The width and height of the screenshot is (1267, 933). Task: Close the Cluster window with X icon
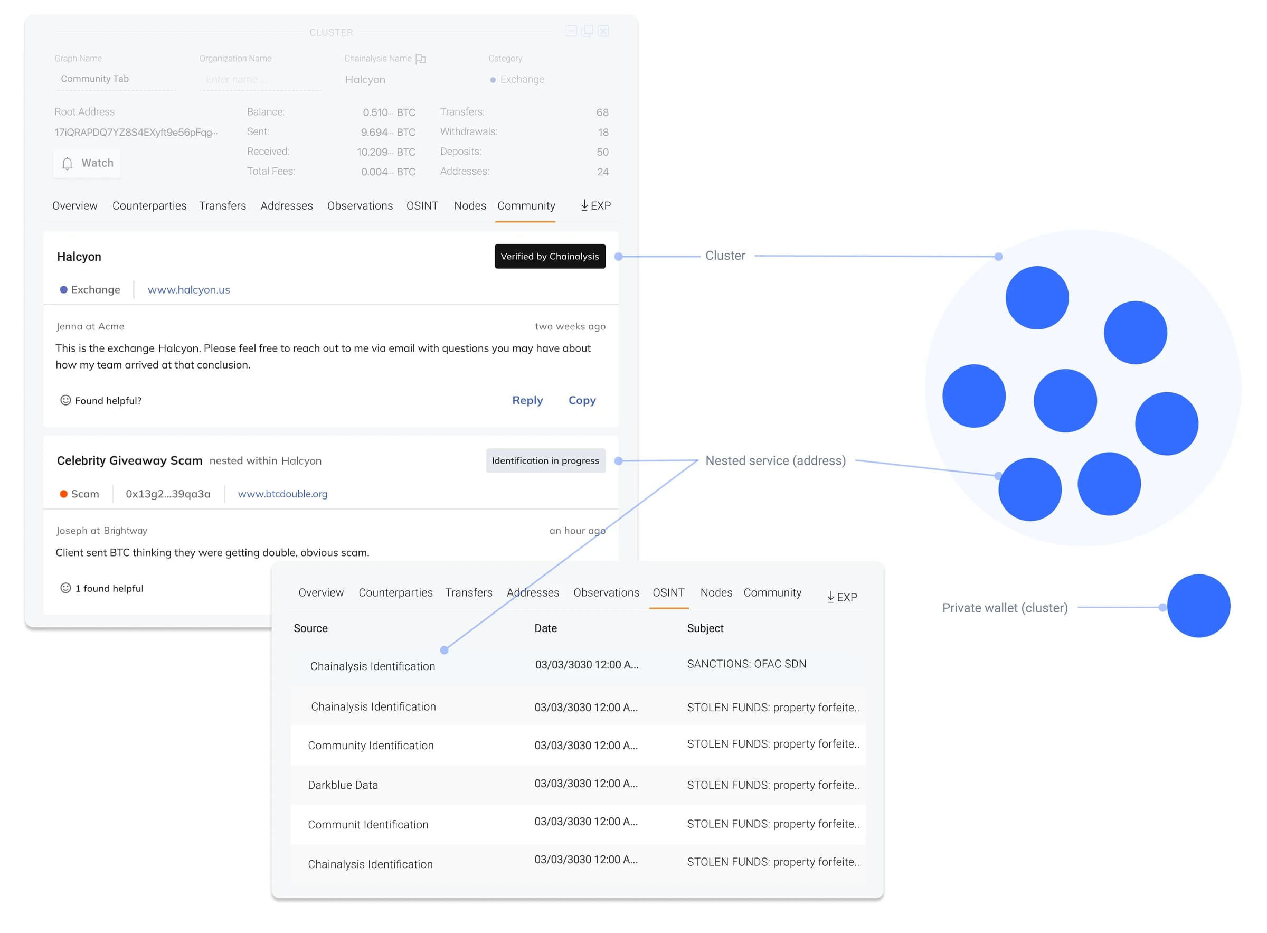pyautogui.click(x=603, y=31)
